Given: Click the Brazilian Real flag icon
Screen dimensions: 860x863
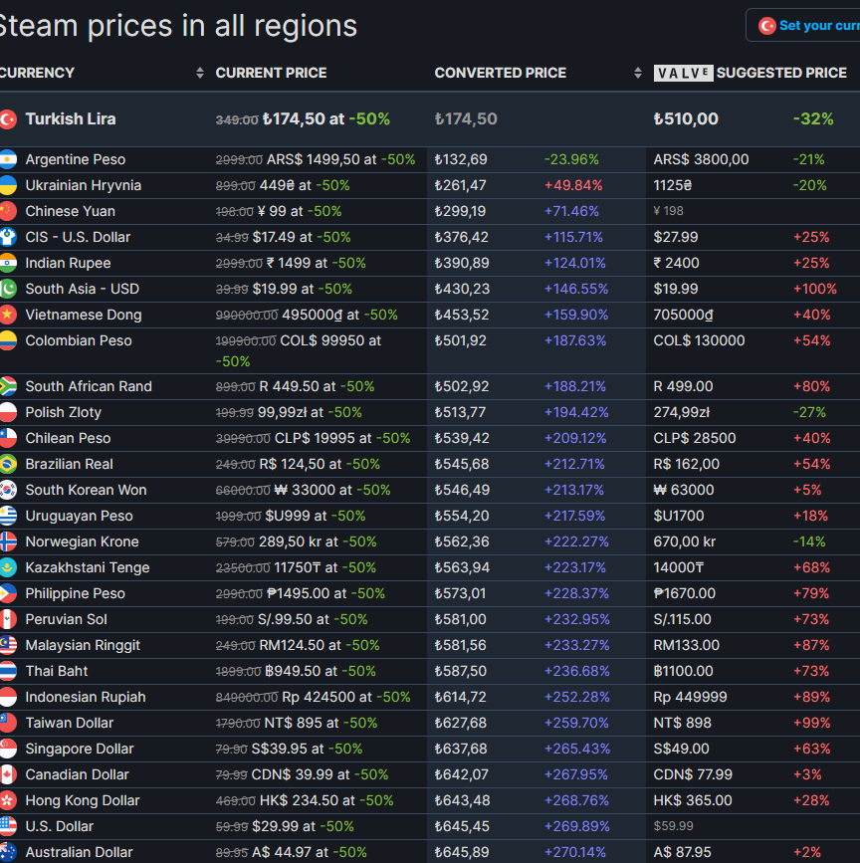Looking at the screenshot, I should [x=8, y=464].
